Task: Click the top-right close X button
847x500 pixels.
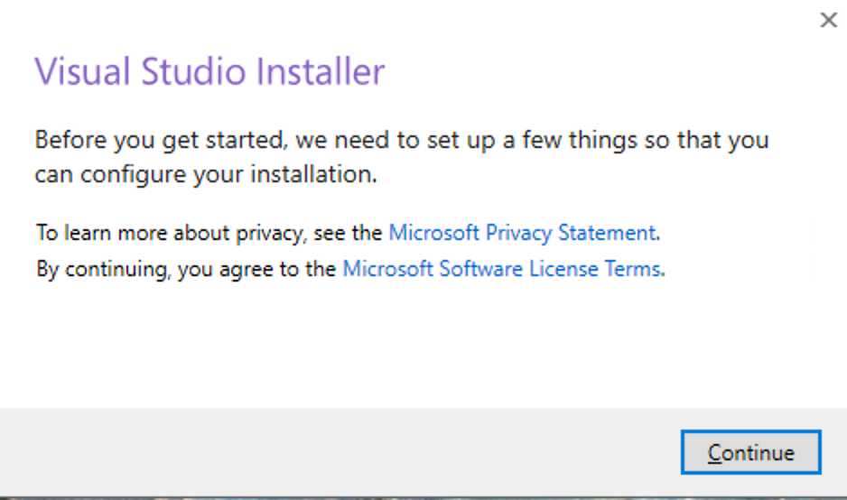Action: (x=828, y=20)
